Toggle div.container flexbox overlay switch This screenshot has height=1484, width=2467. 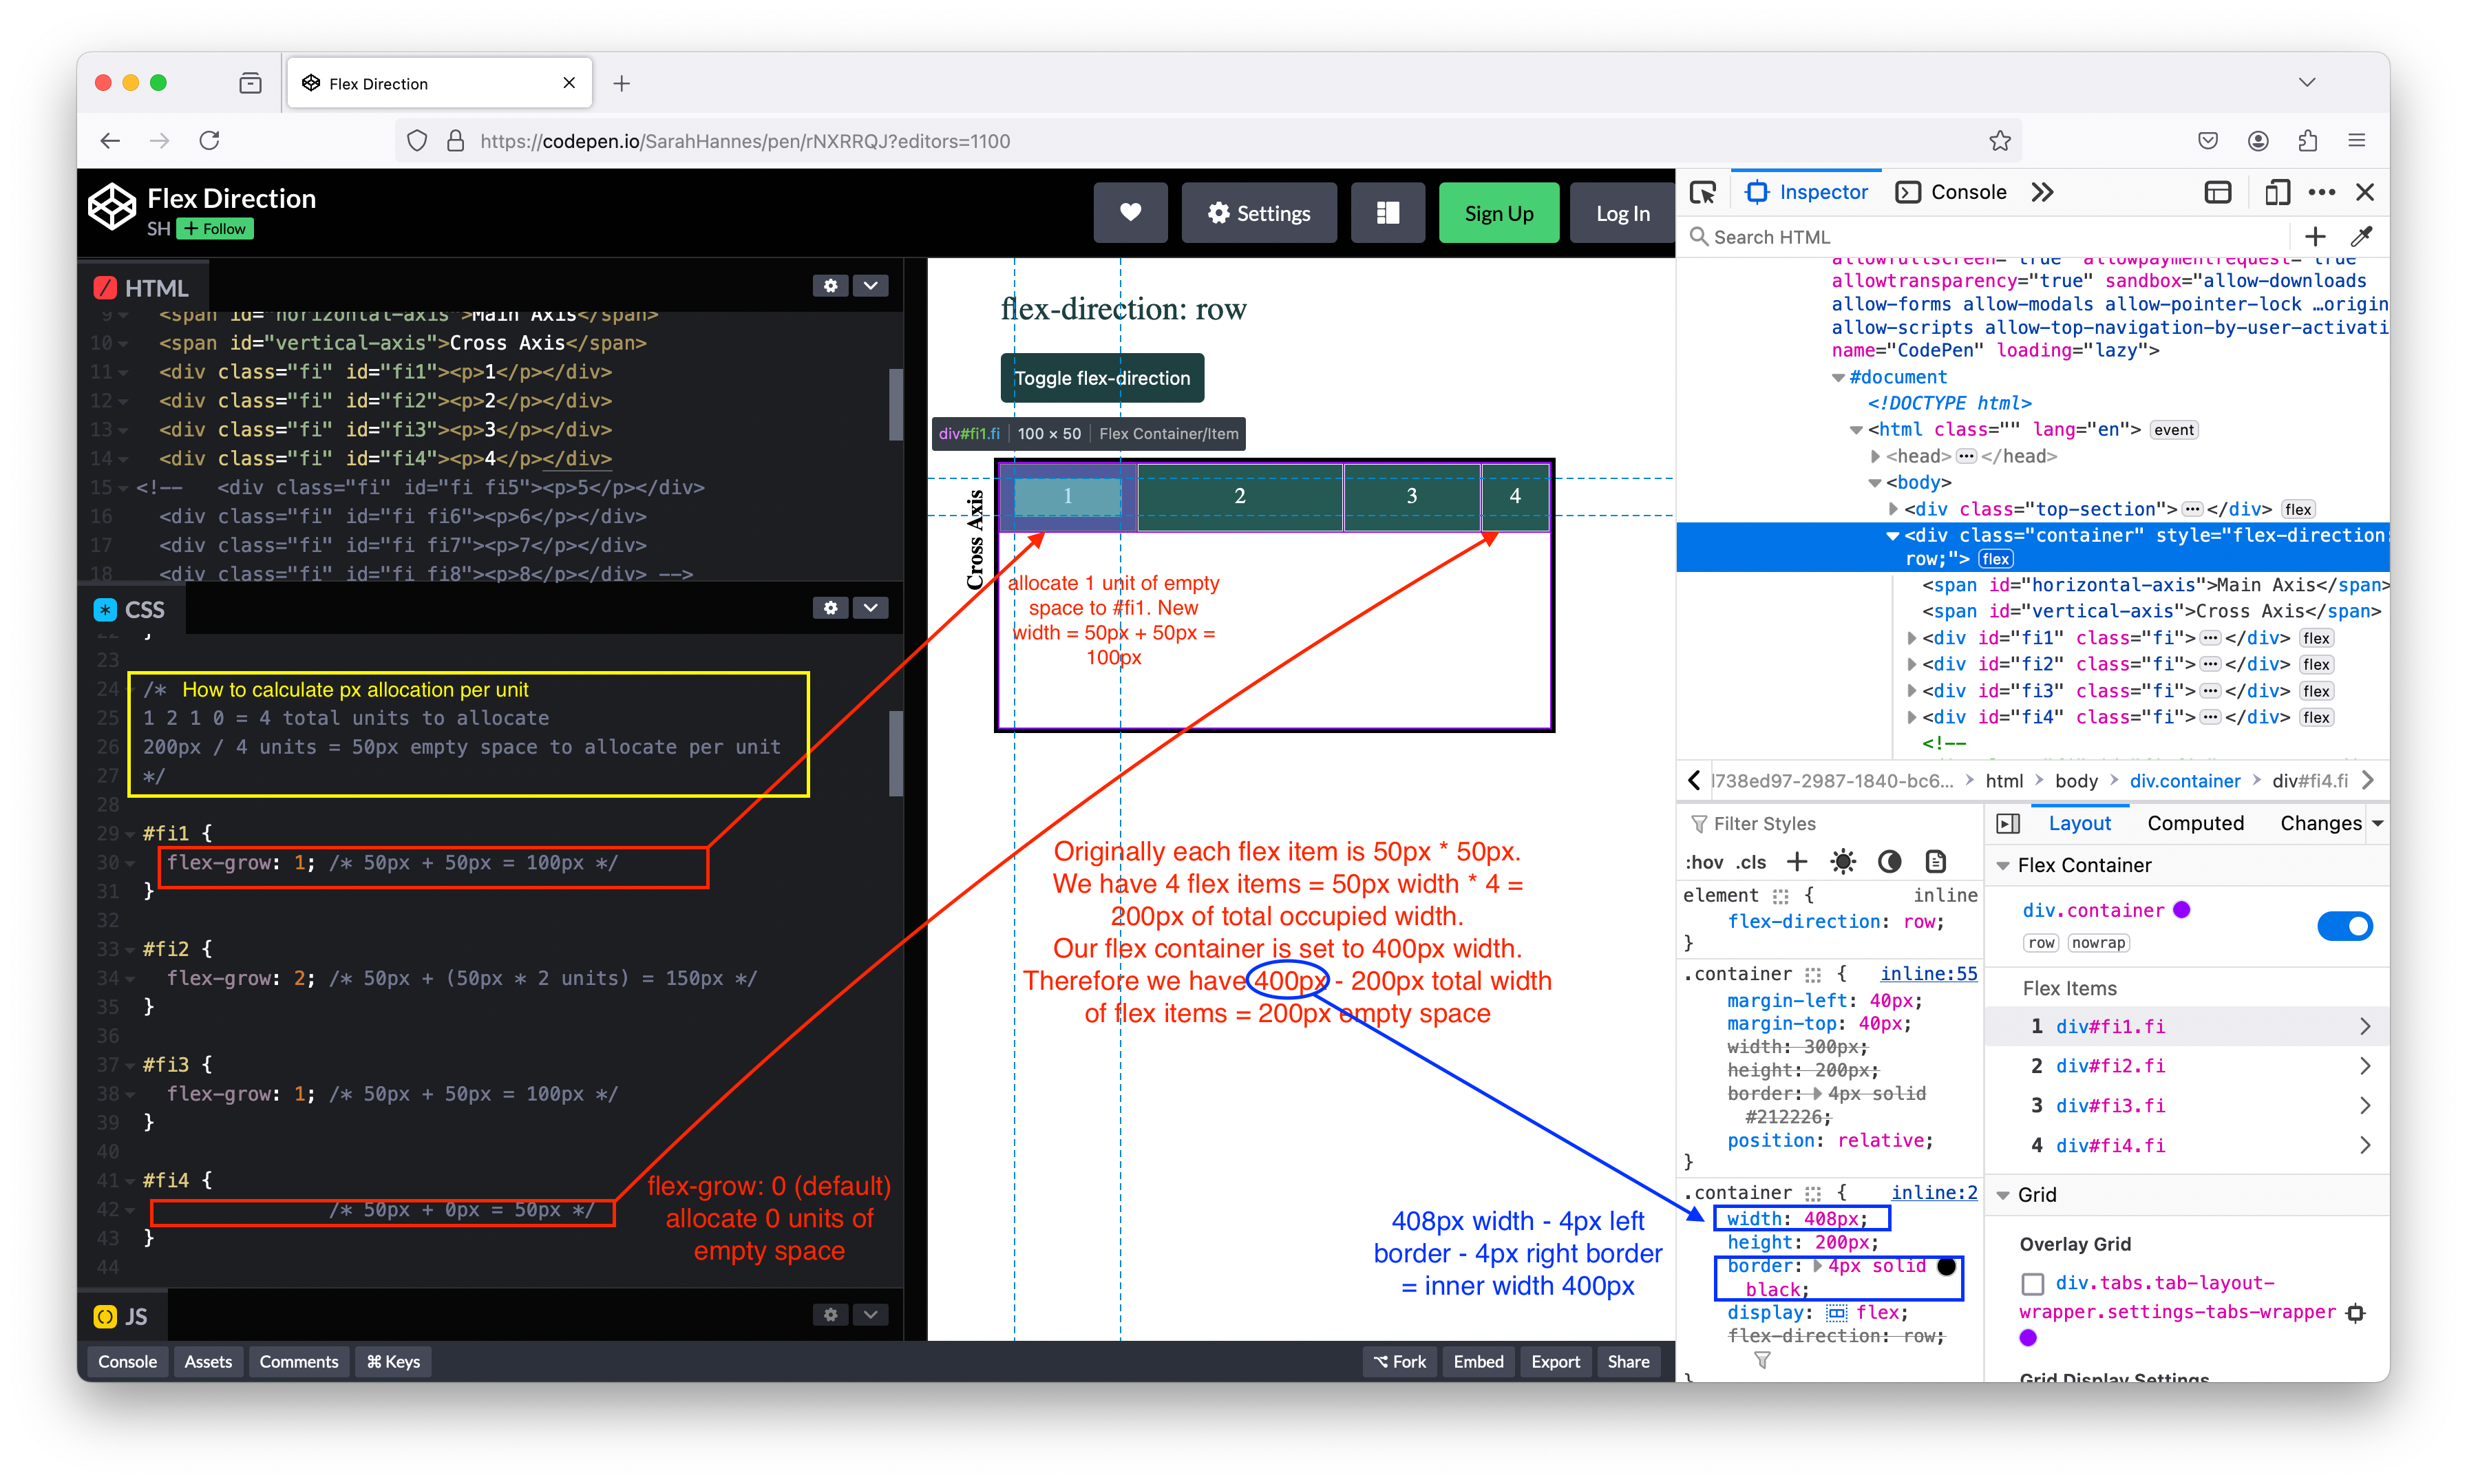tap(2345, 926)
